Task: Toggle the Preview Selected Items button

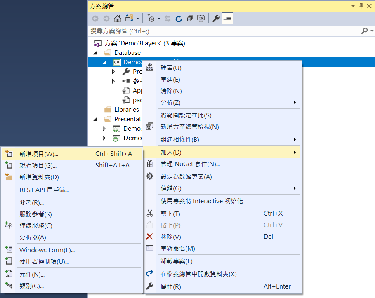Action: [227, 19]
